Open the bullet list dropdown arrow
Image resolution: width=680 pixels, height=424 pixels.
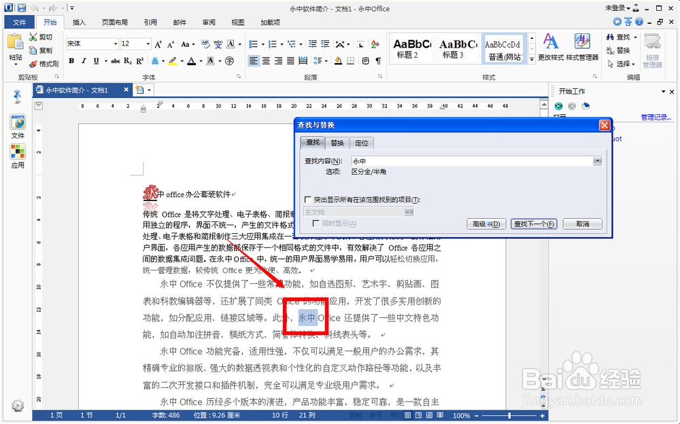(x=262, y=43)
